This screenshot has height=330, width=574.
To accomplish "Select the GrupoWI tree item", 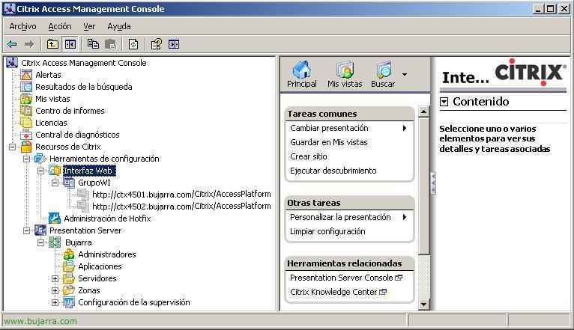I will [94, 183].
